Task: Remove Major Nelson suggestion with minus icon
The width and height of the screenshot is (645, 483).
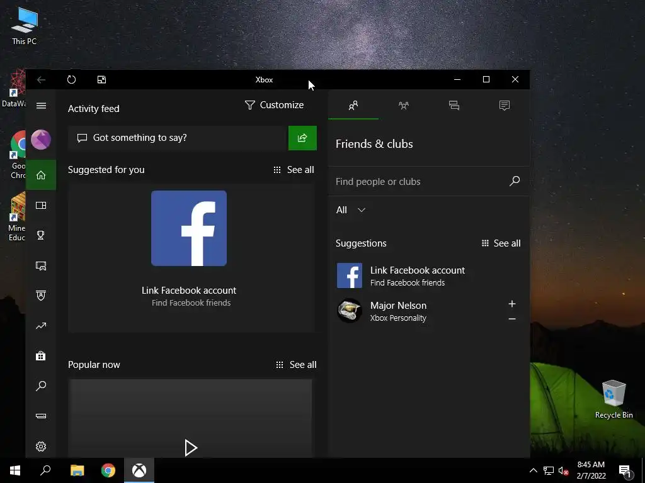Action: [511, 319]
